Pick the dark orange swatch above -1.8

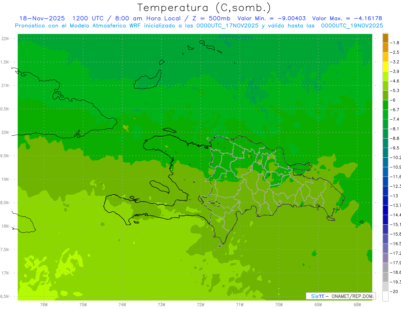click(x=385, y=38)
